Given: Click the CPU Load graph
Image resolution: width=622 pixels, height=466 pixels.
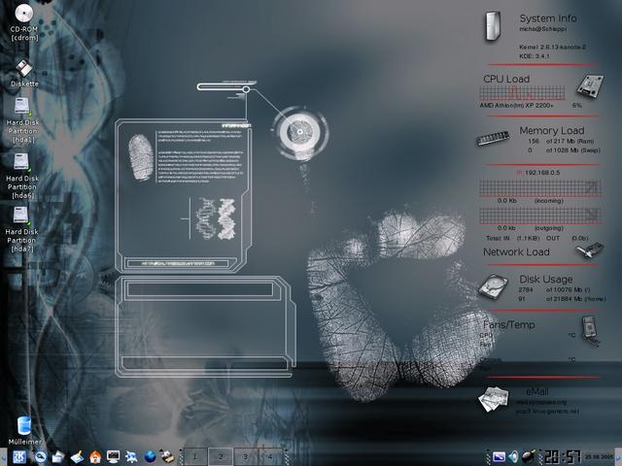Looking at the screenshot, I should click(525, 94).
